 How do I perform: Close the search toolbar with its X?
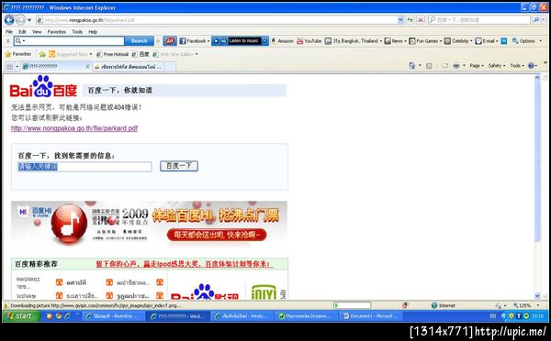(8, 41)
